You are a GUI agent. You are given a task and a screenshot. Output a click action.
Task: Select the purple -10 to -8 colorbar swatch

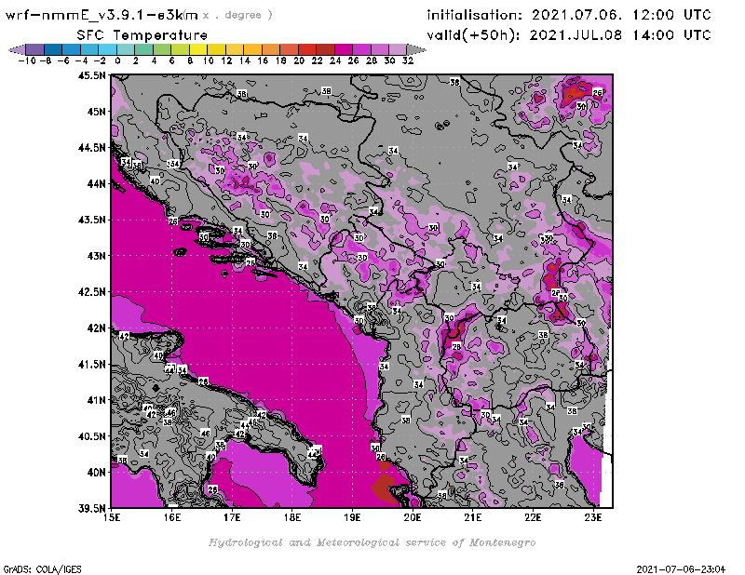(x=35, y=49)
